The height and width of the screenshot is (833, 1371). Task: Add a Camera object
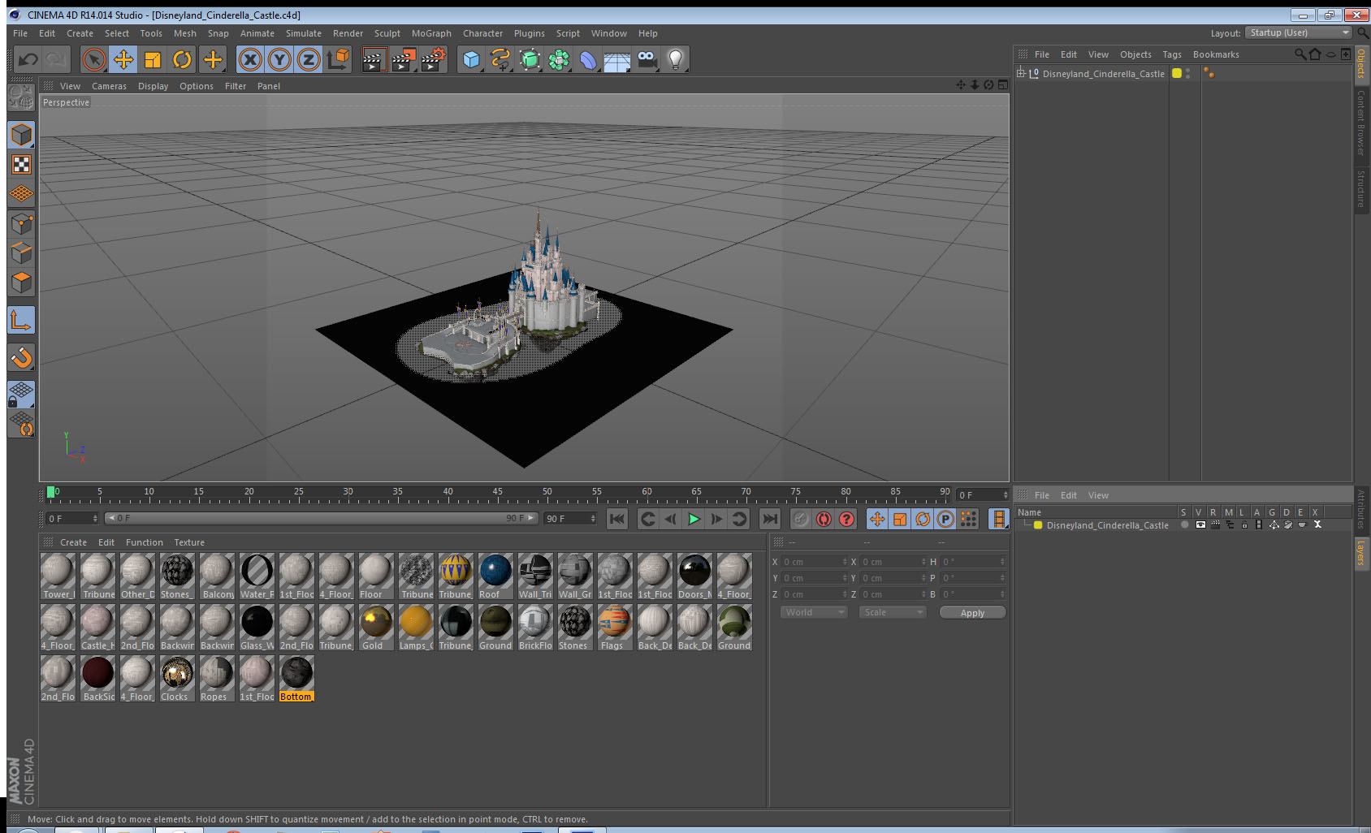pyautogui.click(x=647, y=59)
